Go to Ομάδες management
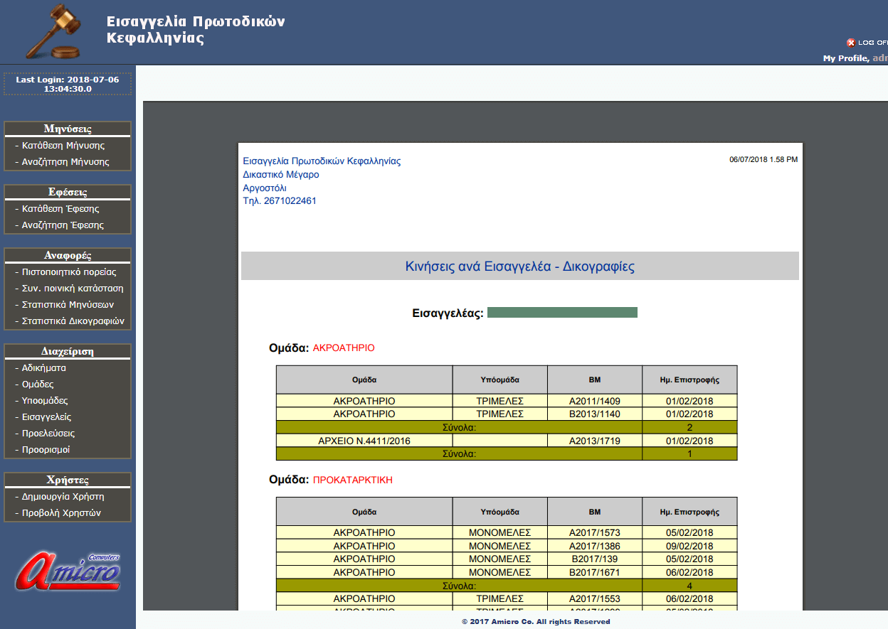888x629 pixels. (x=38, y=385)
